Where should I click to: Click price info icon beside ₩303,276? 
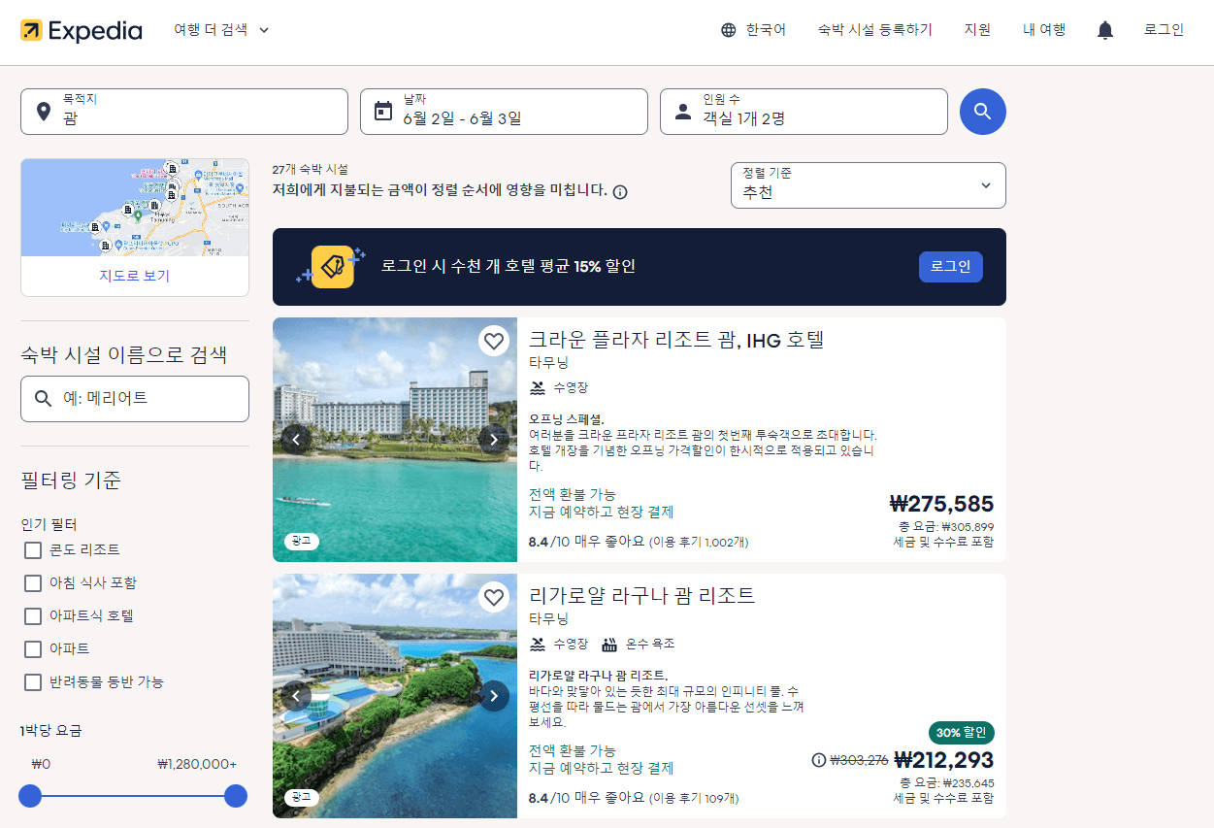(818, 760)
